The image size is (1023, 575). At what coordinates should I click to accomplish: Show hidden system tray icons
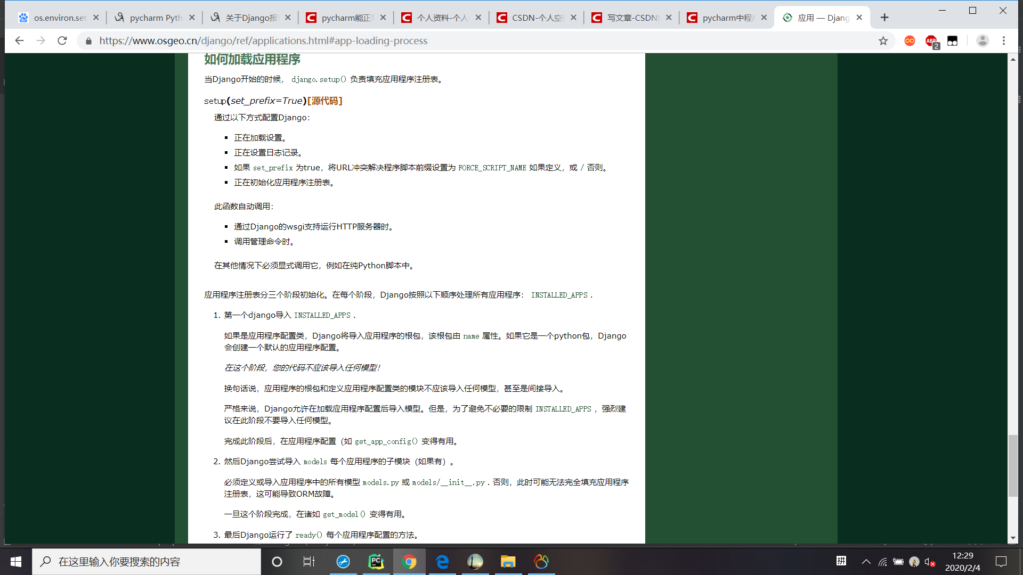pos(866,562)
